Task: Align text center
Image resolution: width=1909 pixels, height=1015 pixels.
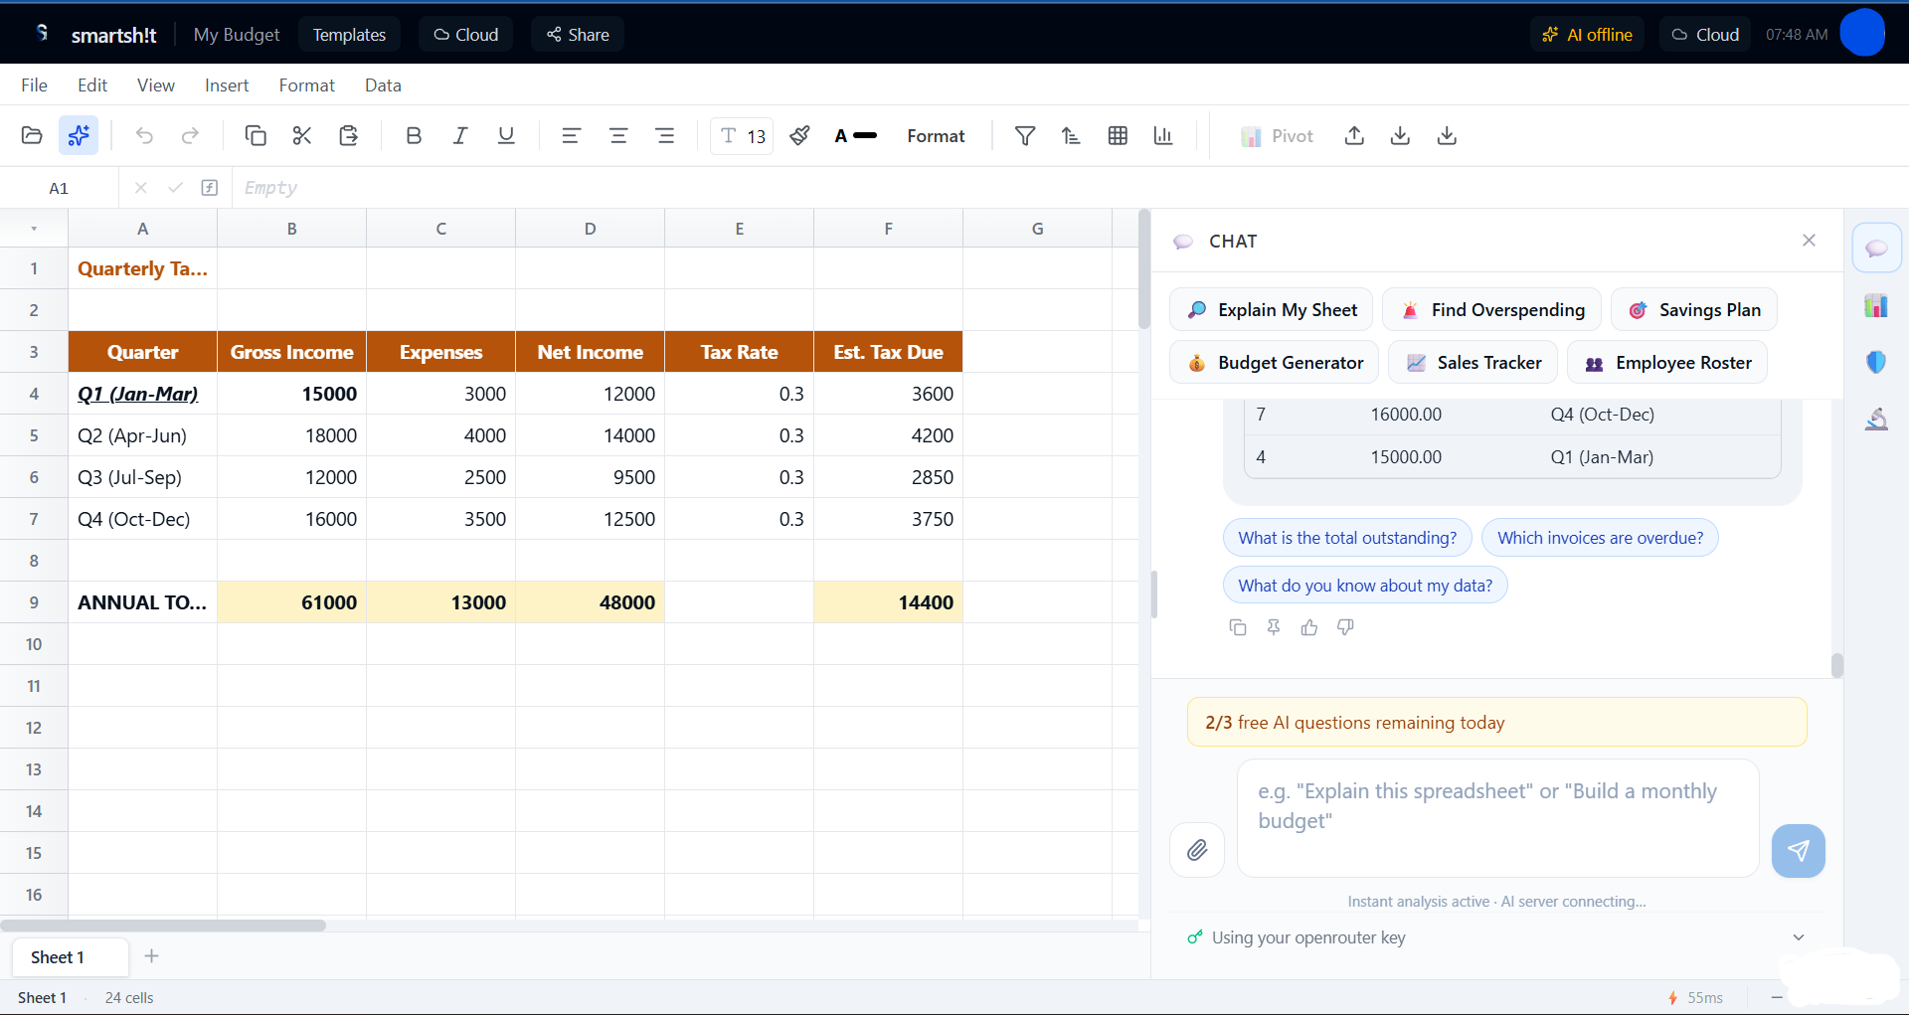Action: [x=618, y=136]
